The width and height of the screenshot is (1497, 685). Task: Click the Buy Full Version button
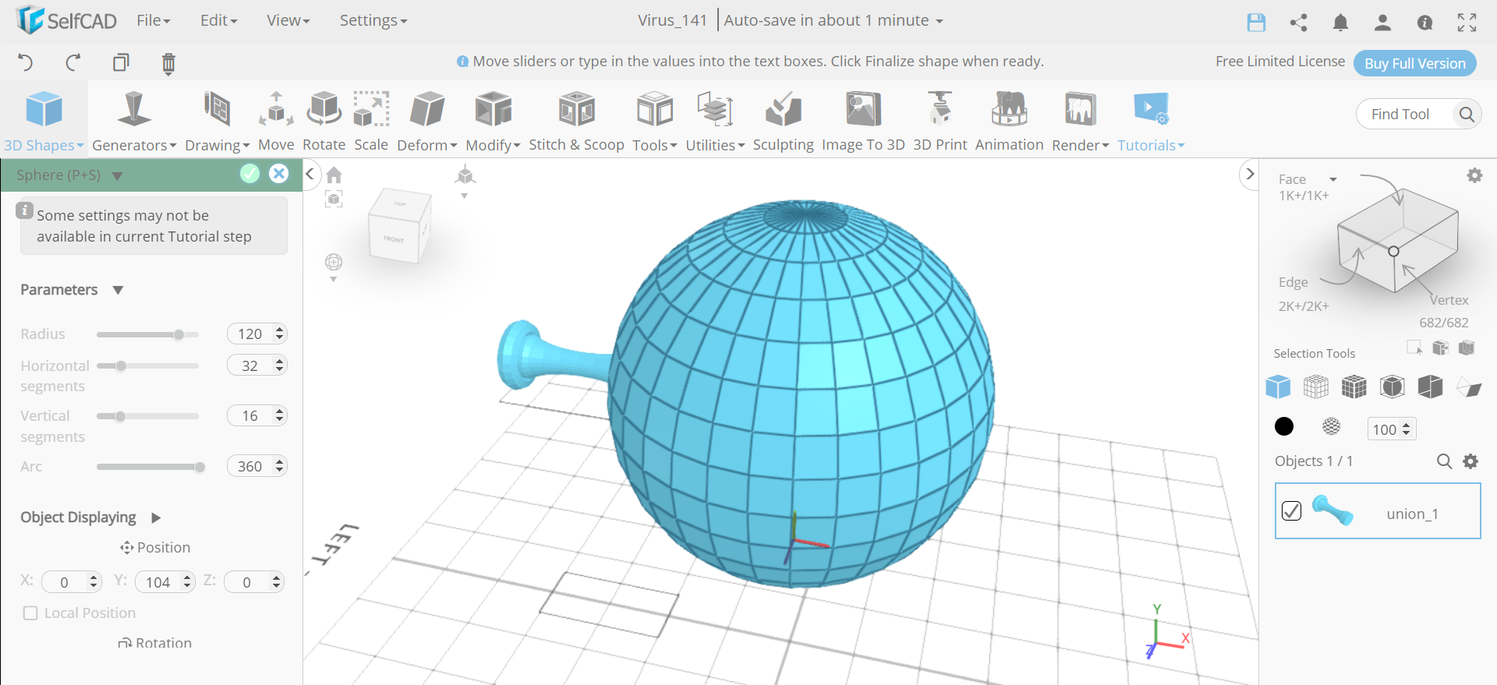click(x=1414, y=63)
